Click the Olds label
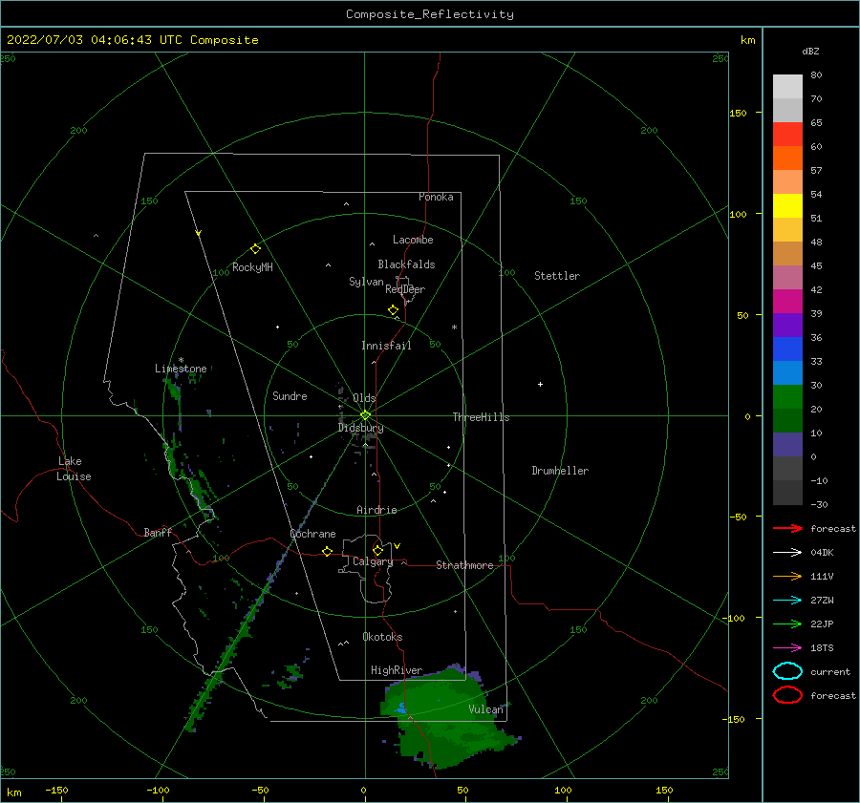Image resolution: width=860 pixels, height=803 pixels. click(364, 398)
